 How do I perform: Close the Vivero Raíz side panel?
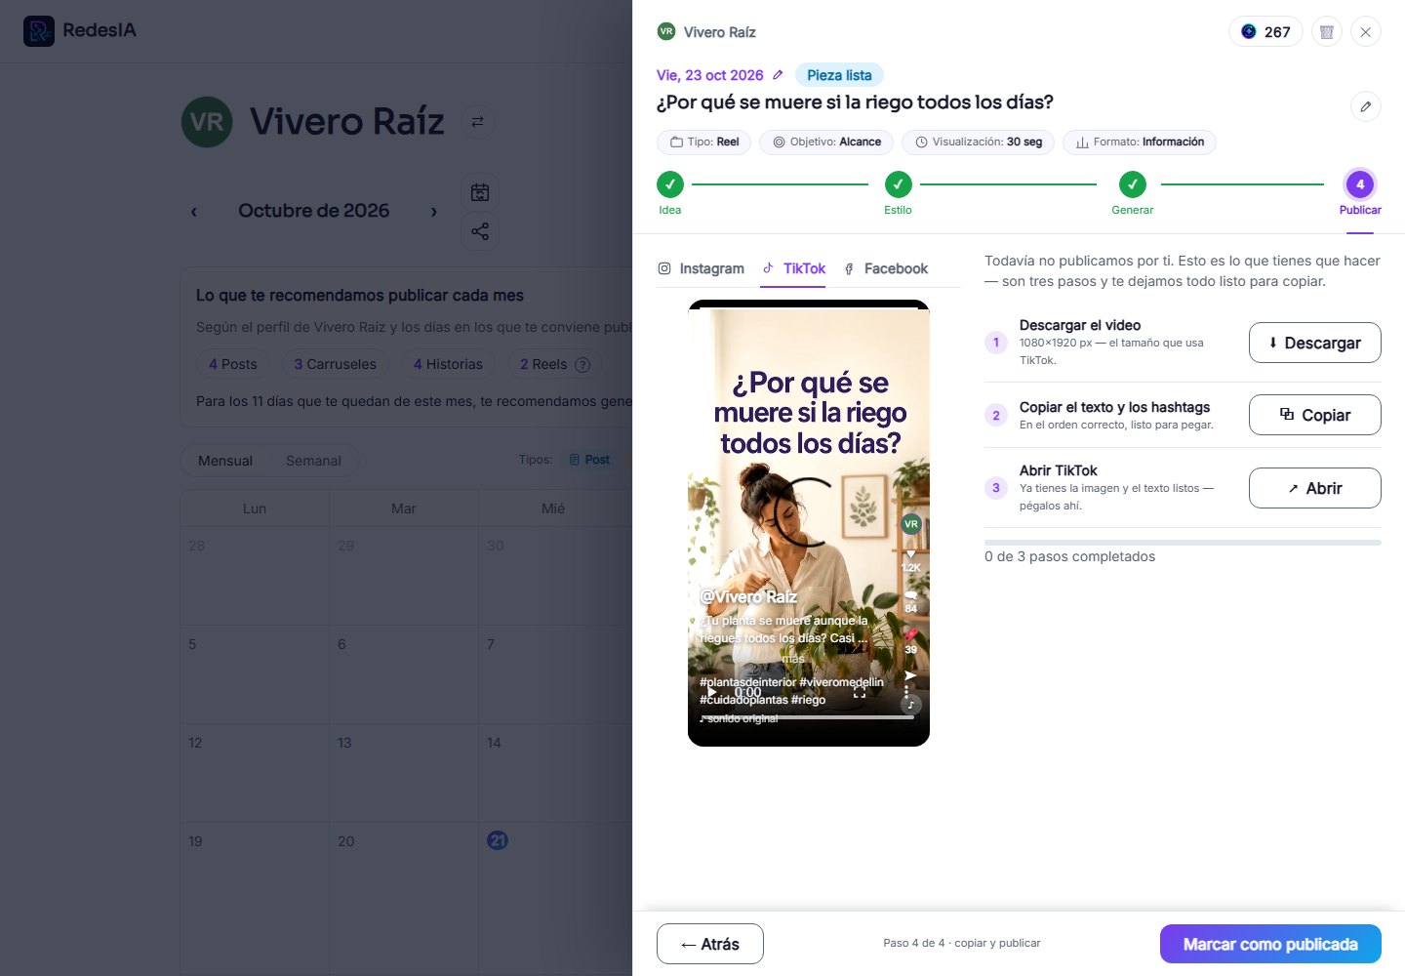click(x=1366, y=32)
